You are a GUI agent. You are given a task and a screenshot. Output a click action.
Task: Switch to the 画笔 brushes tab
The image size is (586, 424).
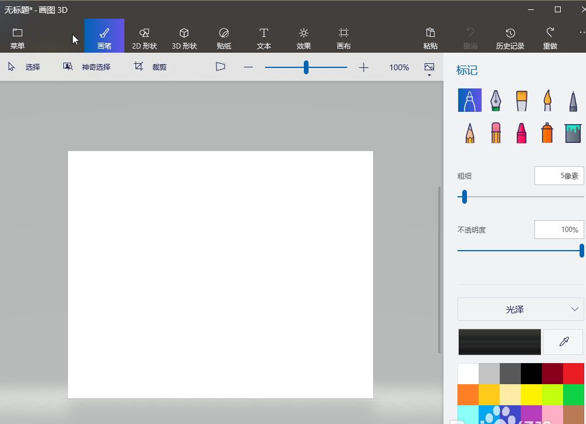coord(104,36)
